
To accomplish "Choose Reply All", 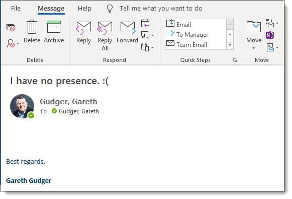I will click(x=105, y=36).
